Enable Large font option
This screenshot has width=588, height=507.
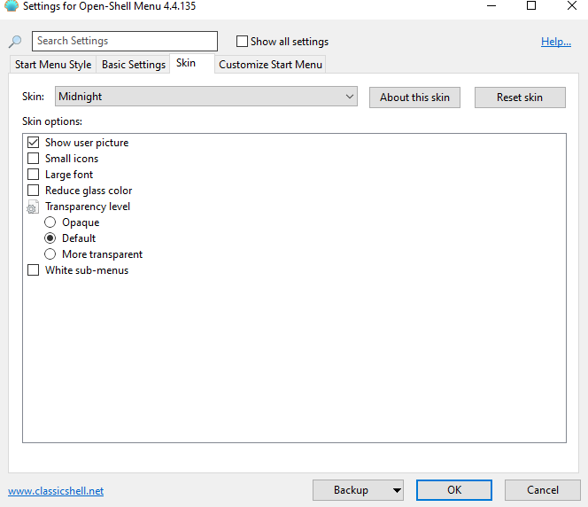click(x=34, y=175)
